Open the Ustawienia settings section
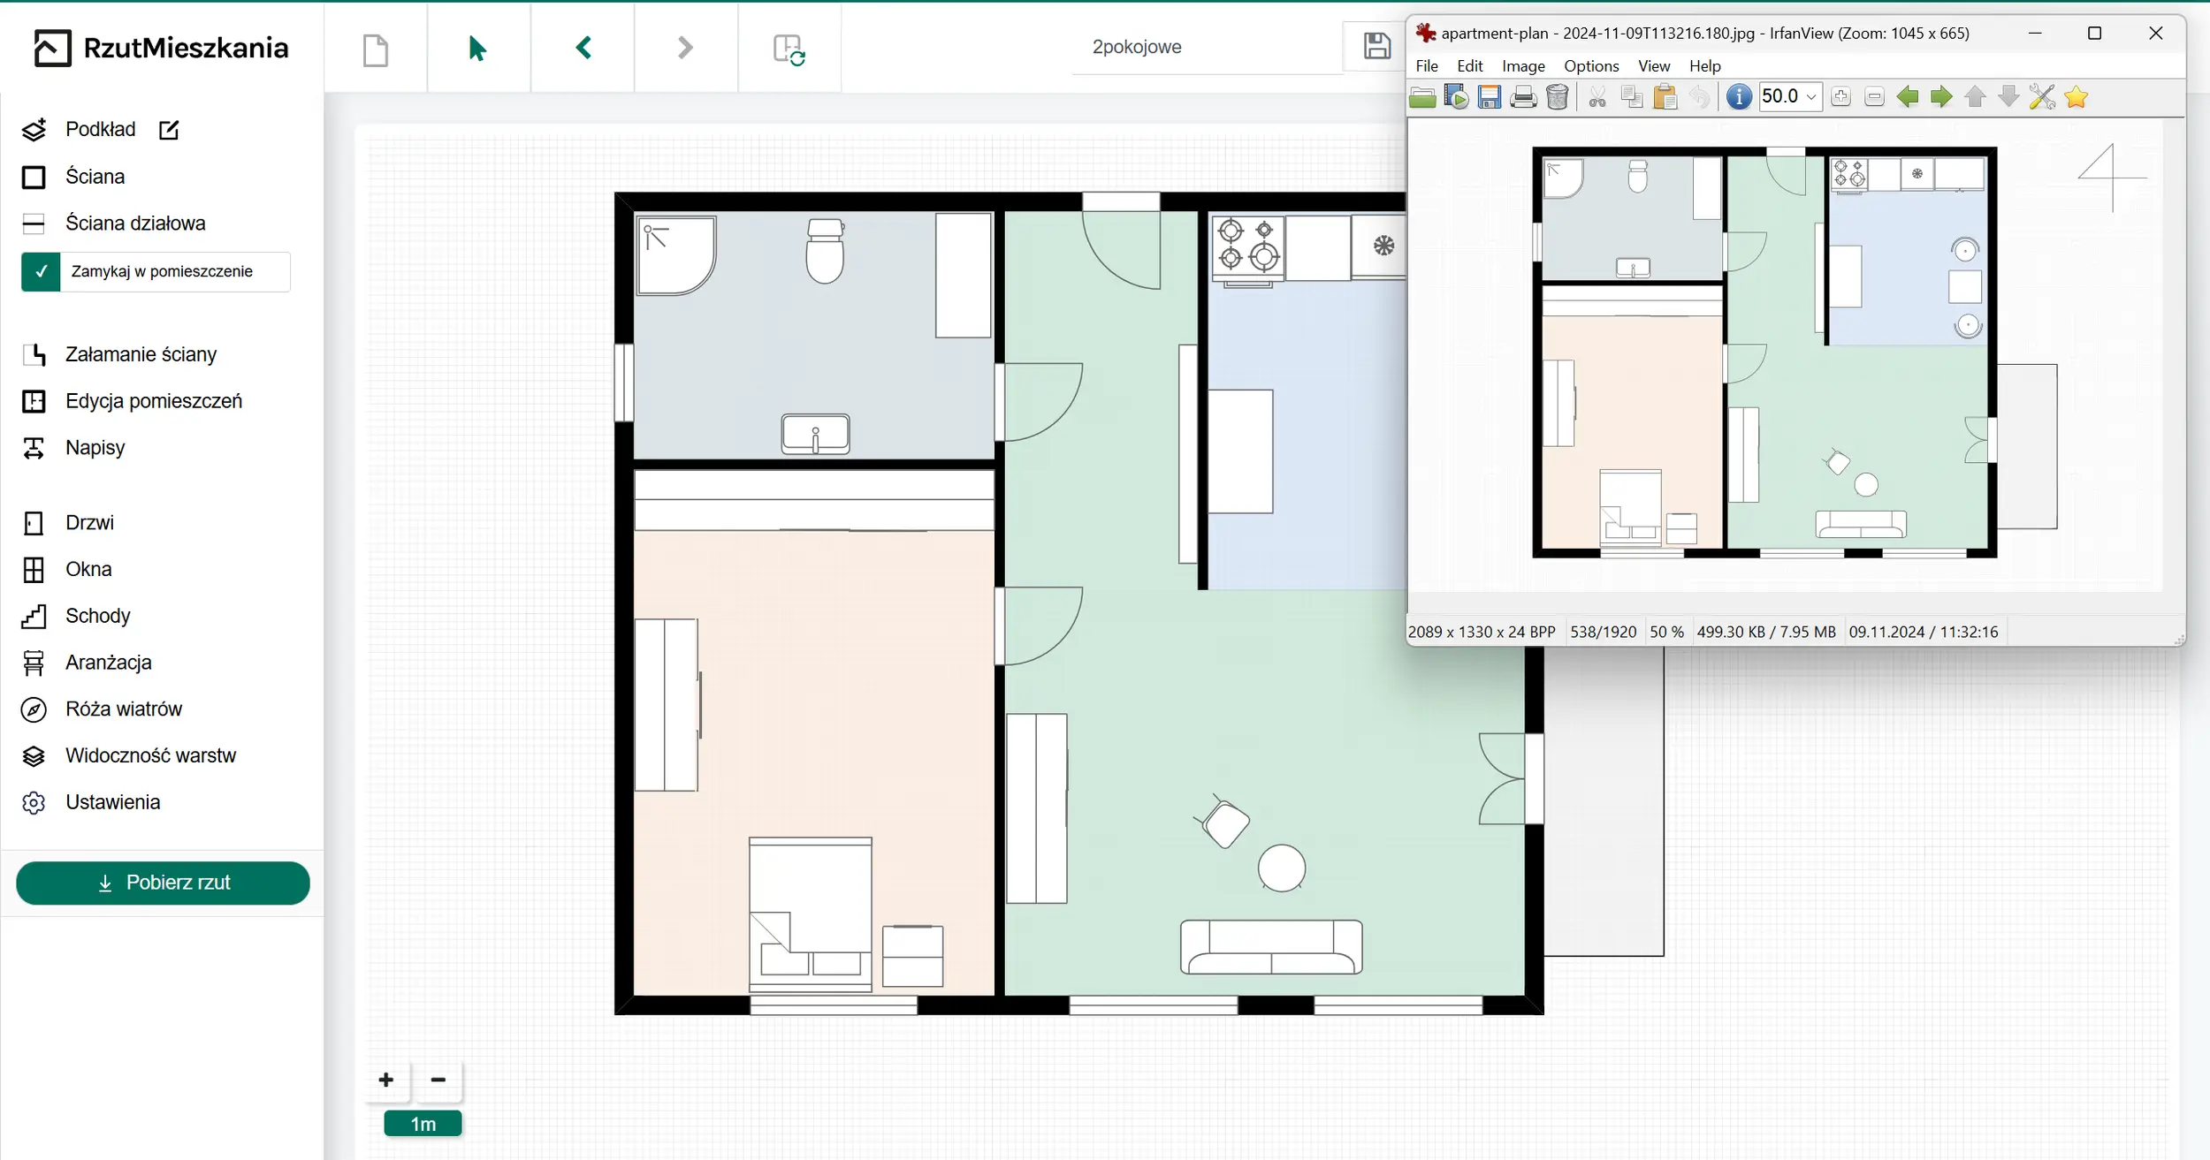 112,803
